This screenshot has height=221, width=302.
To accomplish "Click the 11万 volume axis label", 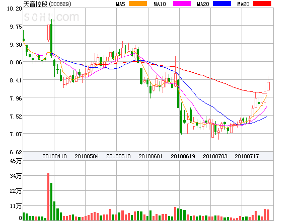I will coord(16,206).
